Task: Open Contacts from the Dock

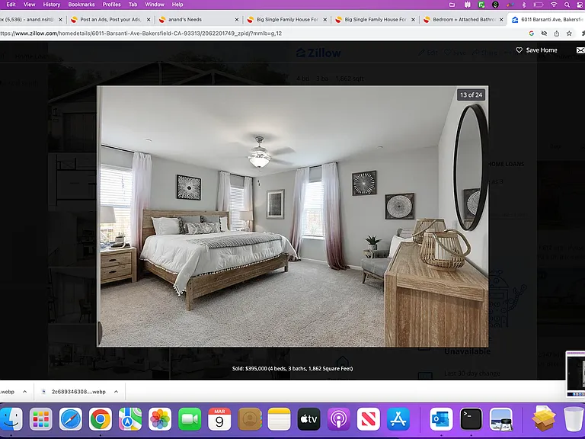Action: click(x=249, y=419)
